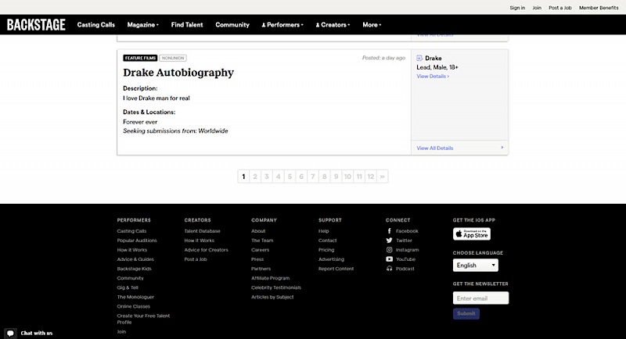626x339 pixels.
Task: Click the YouTube icon in Connect
Action: [x=389, y=259]
